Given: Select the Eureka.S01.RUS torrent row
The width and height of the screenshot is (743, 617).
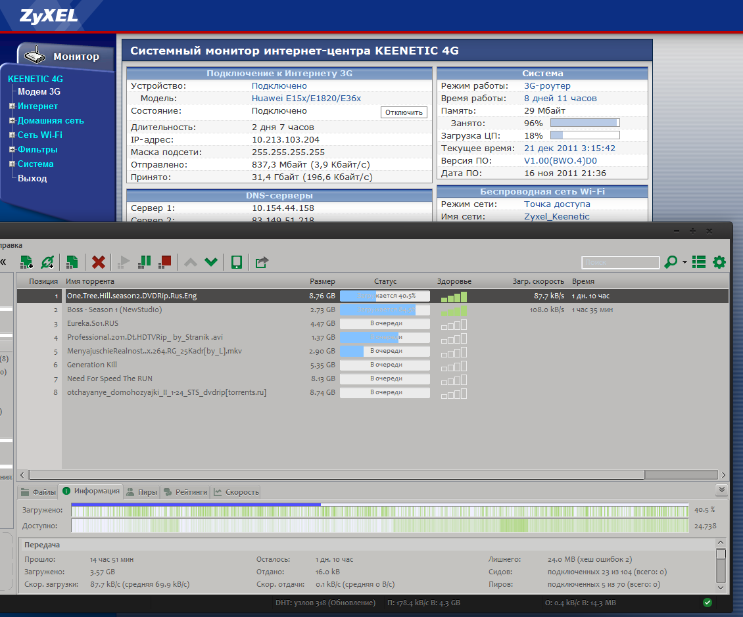Looking at the screenshot, I should (x=372, y=323).
